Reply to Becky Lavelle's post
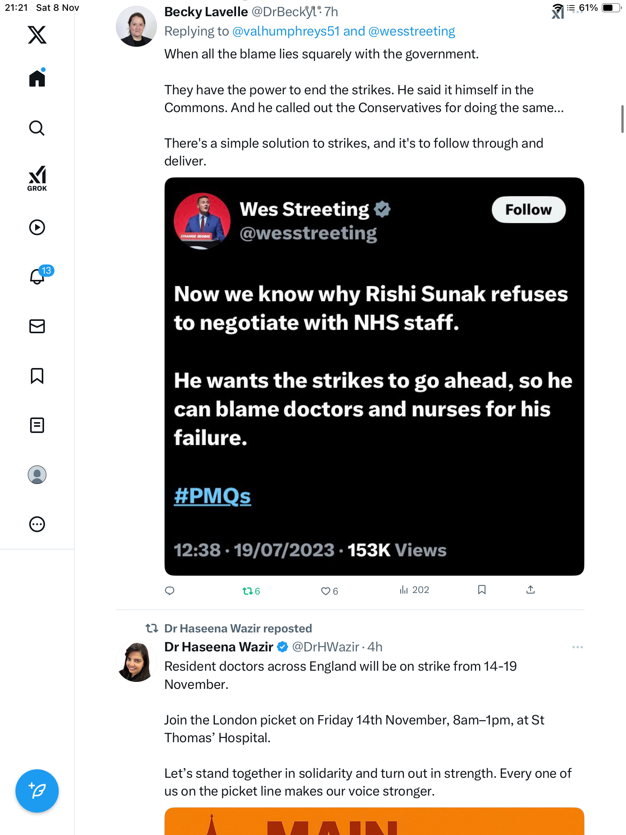Viewport: 626px width, 835px height. [x=170, y=591]
